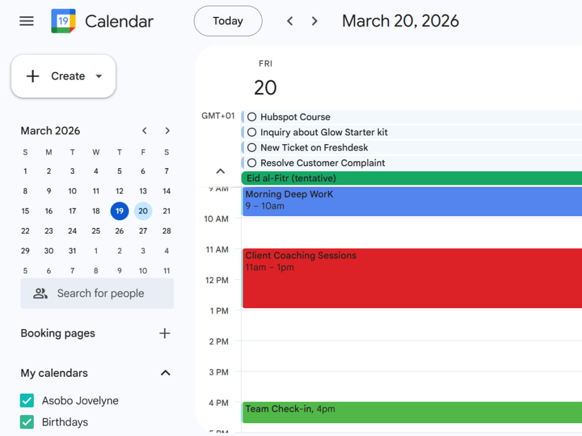
Task: Select March 31 in mini calendar
Action: pyautogui.click(x=72, y=251)
